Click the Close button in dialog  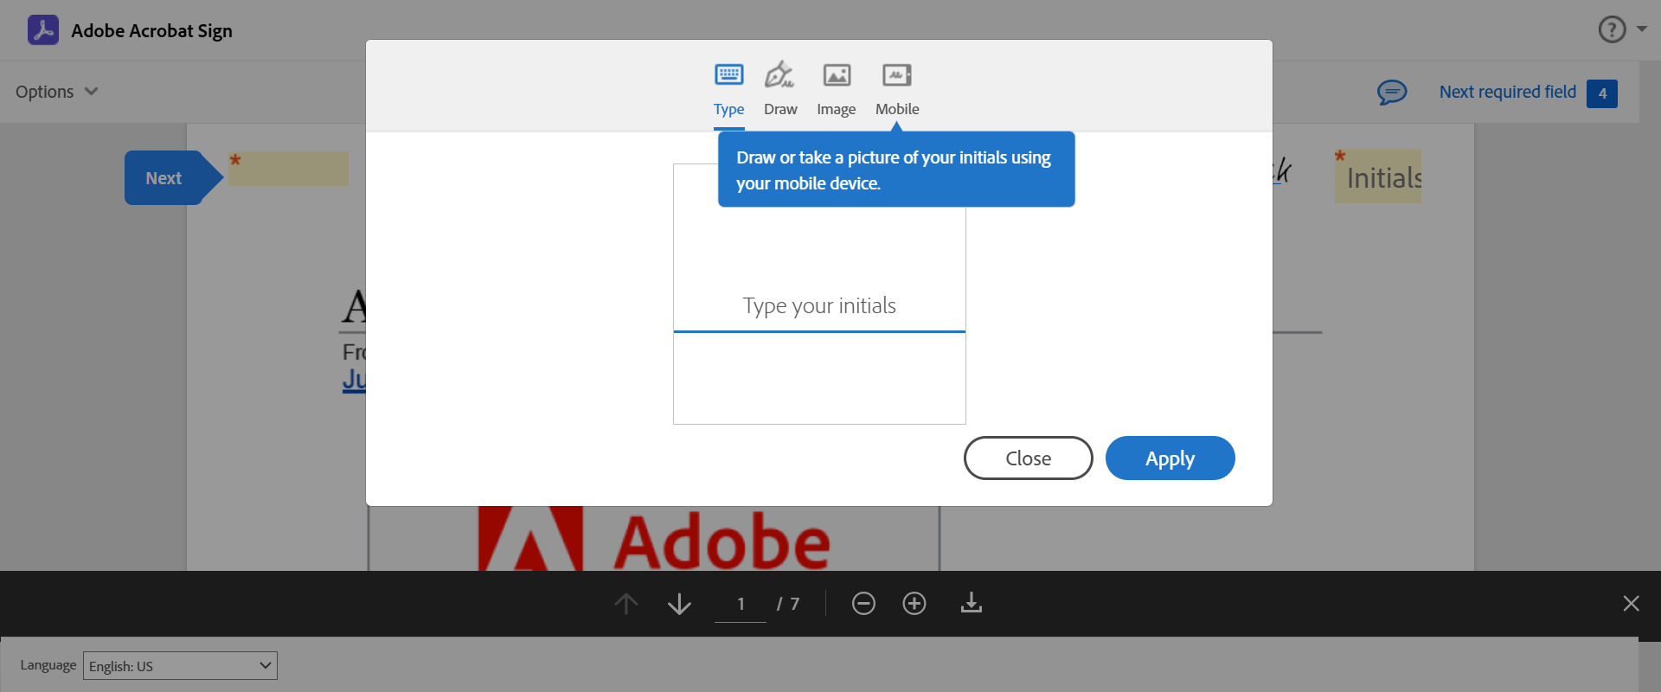[x=1028, y=458]
